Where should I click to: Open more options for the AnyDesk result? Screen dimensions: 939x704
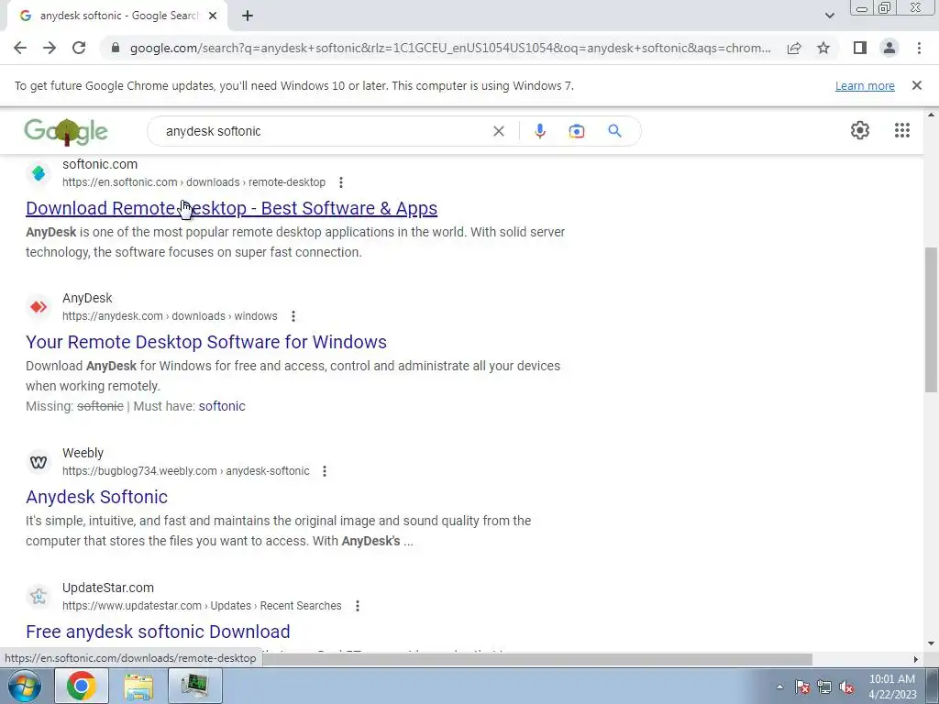pyautogui.click(x=293, y=316)
